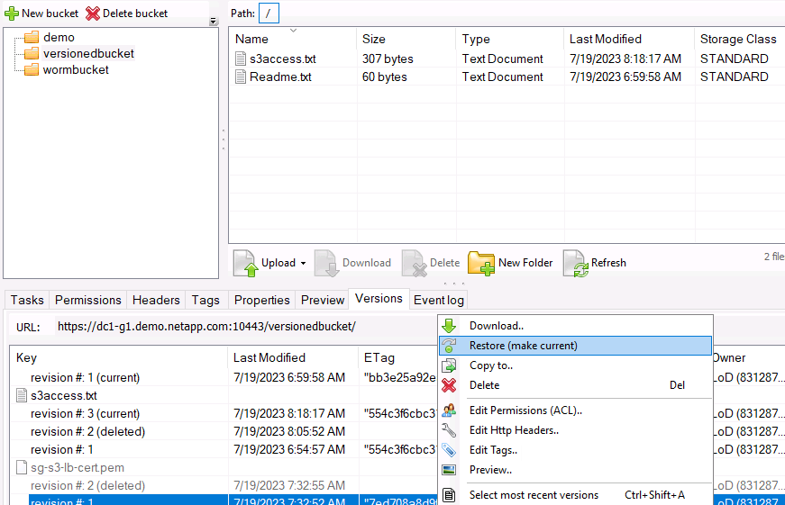Click the Delete toolbar icon

[415, 263]
